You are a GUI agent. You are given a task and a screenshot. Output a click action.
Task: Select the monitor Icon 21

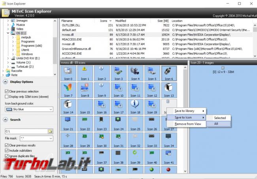point(68,123)
